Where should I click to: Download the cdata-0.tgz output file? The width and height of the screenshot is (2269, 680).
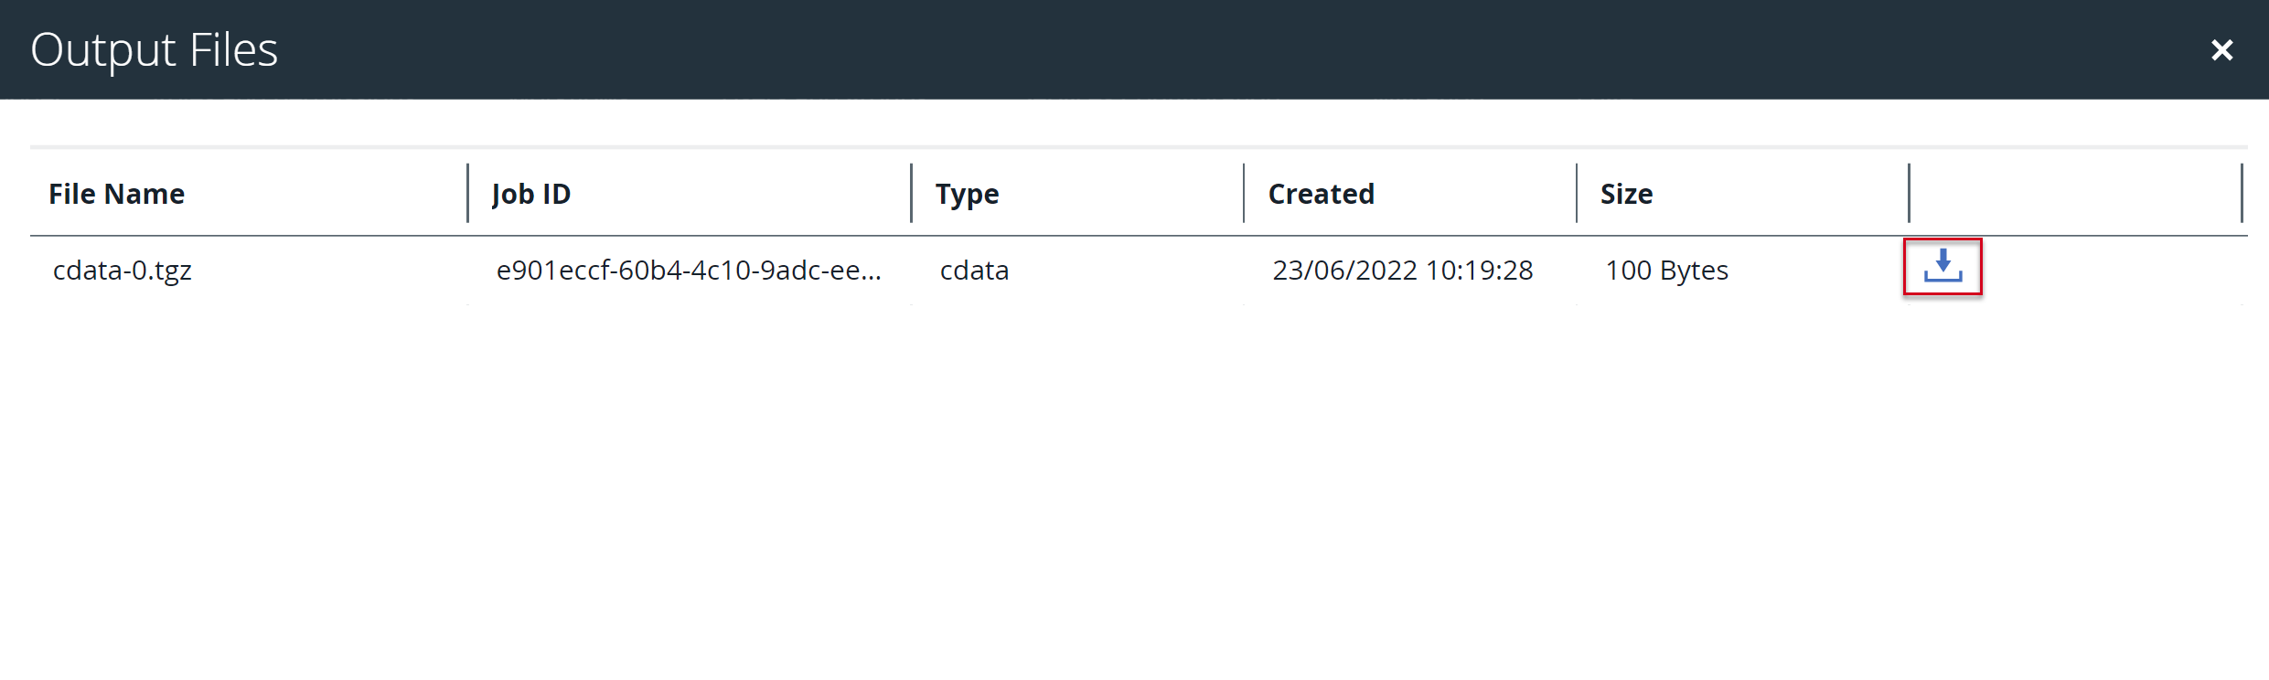[x=1943, y=267]
